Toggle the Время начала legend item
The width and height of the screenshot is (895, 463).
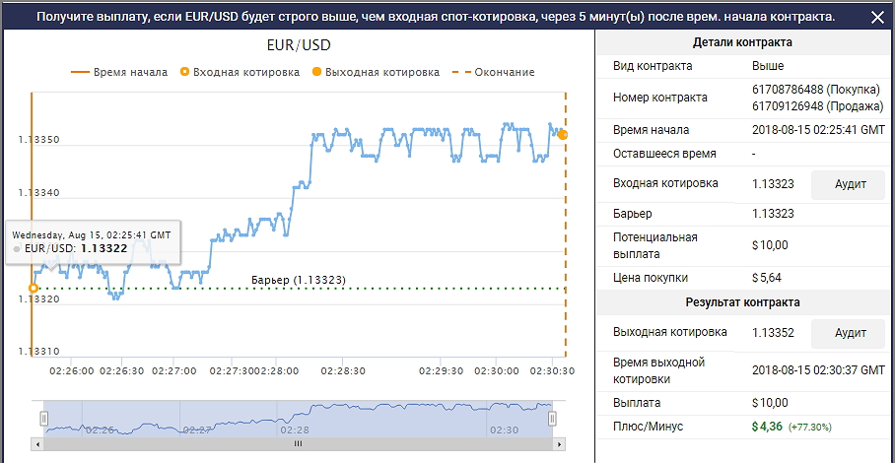(x=119, y=73)
